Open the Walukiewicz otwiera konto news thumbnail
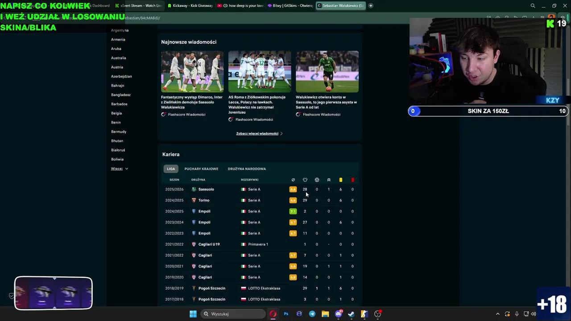 pos(327,71)
